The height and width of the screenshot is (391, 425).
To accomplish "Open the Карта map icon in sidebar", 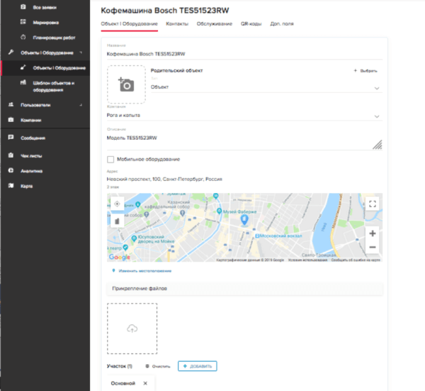I will pos(11,186).
